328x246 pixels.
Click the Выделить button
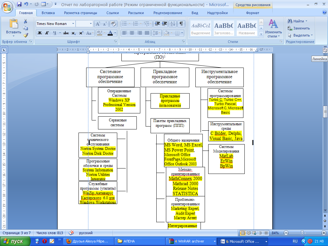[300, 35]
